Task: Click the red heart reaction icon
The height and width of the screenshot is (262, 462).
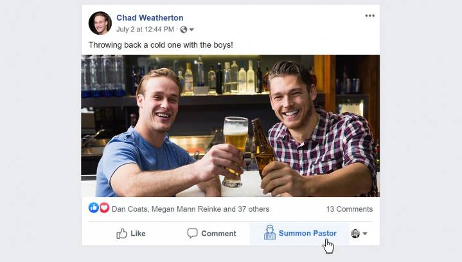Action: tap(104, 208)
